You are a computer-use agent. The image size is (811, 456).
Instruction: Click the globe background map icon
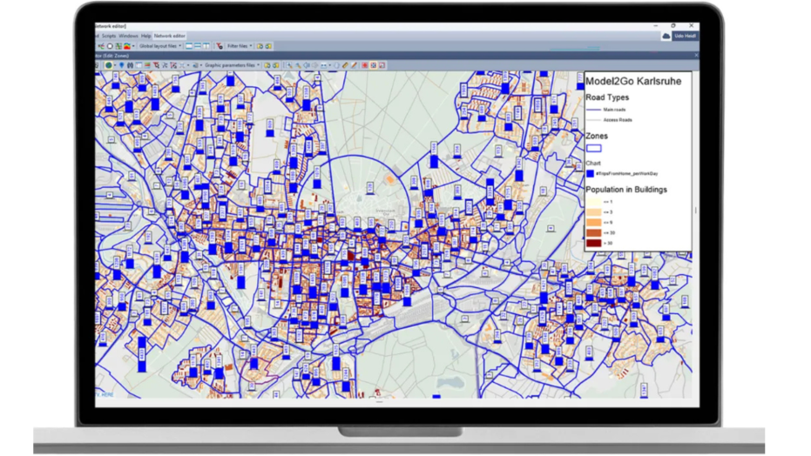pyautogui.click(x=109, y=65)
